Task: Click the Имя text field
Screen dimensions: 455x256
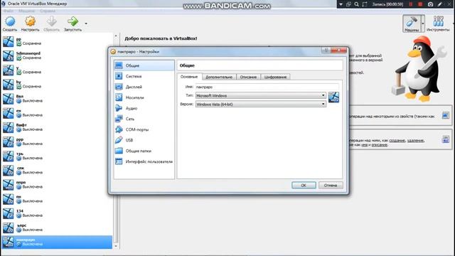Action: (x=267, y=87)
